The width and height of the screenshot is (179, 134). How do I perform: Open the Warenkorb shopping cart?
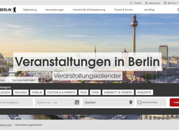[x=153, y=3]
